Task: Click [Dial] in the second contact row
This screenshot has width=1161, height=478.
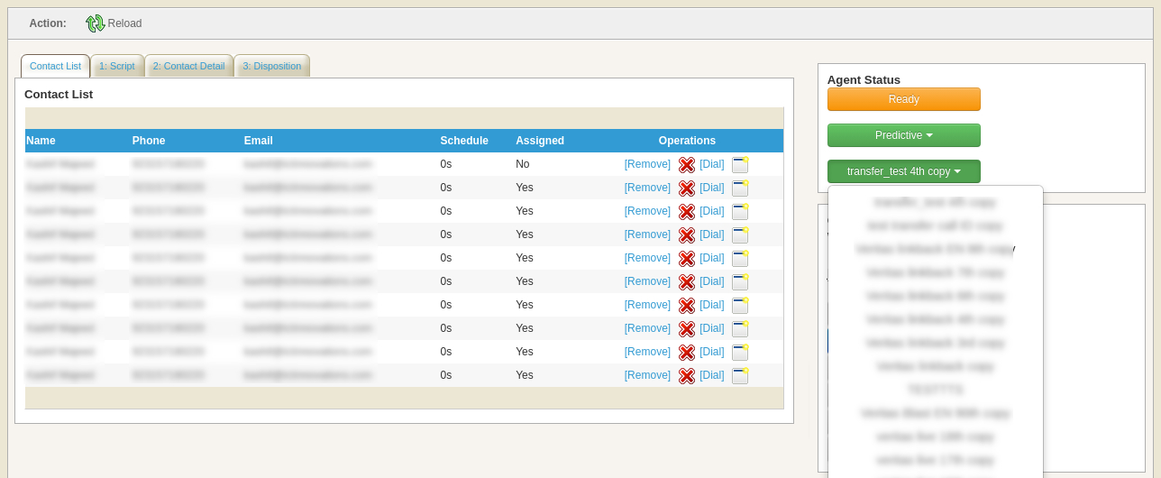Action: [712, 188]
